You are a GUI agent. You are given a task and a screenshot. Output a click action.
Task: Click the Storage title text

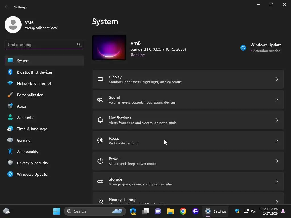click(x=115, y=179)
